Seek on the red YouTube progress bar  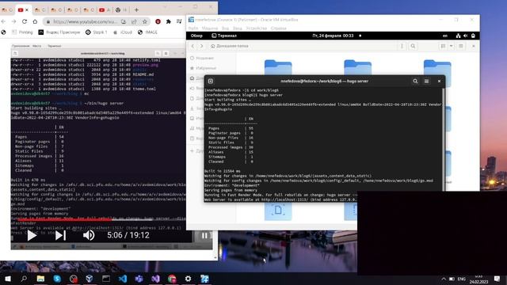65,219
